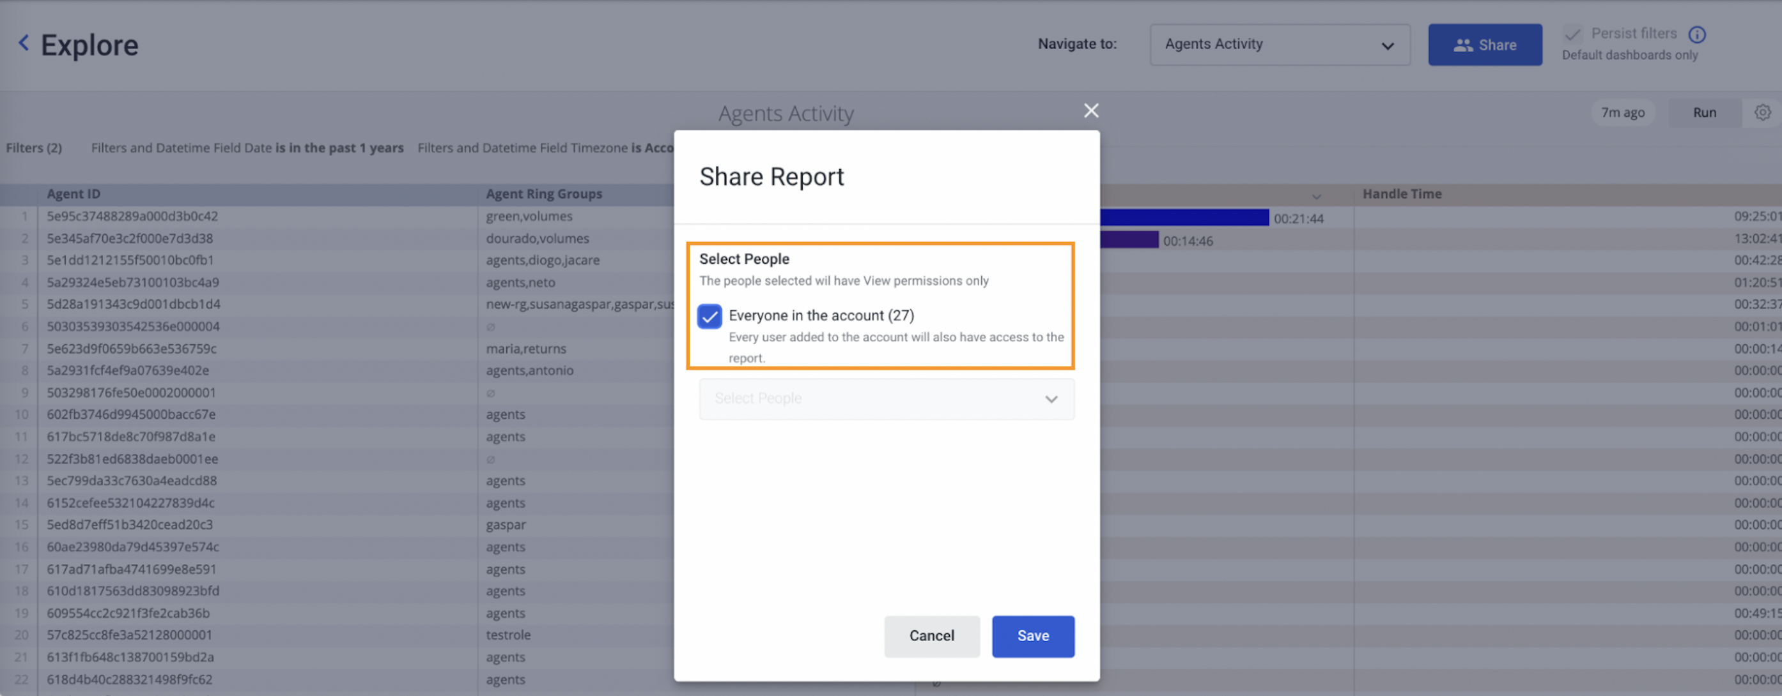
Task: Click the testrole ring group cell
Action: 507,635
